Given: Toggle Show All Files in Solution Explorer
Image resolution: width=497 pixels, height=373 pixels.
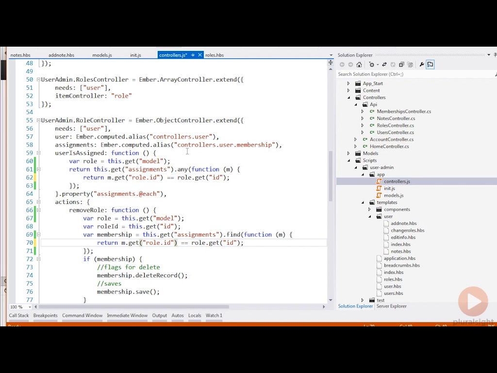Looking at the screenshot, I should 411,65.
